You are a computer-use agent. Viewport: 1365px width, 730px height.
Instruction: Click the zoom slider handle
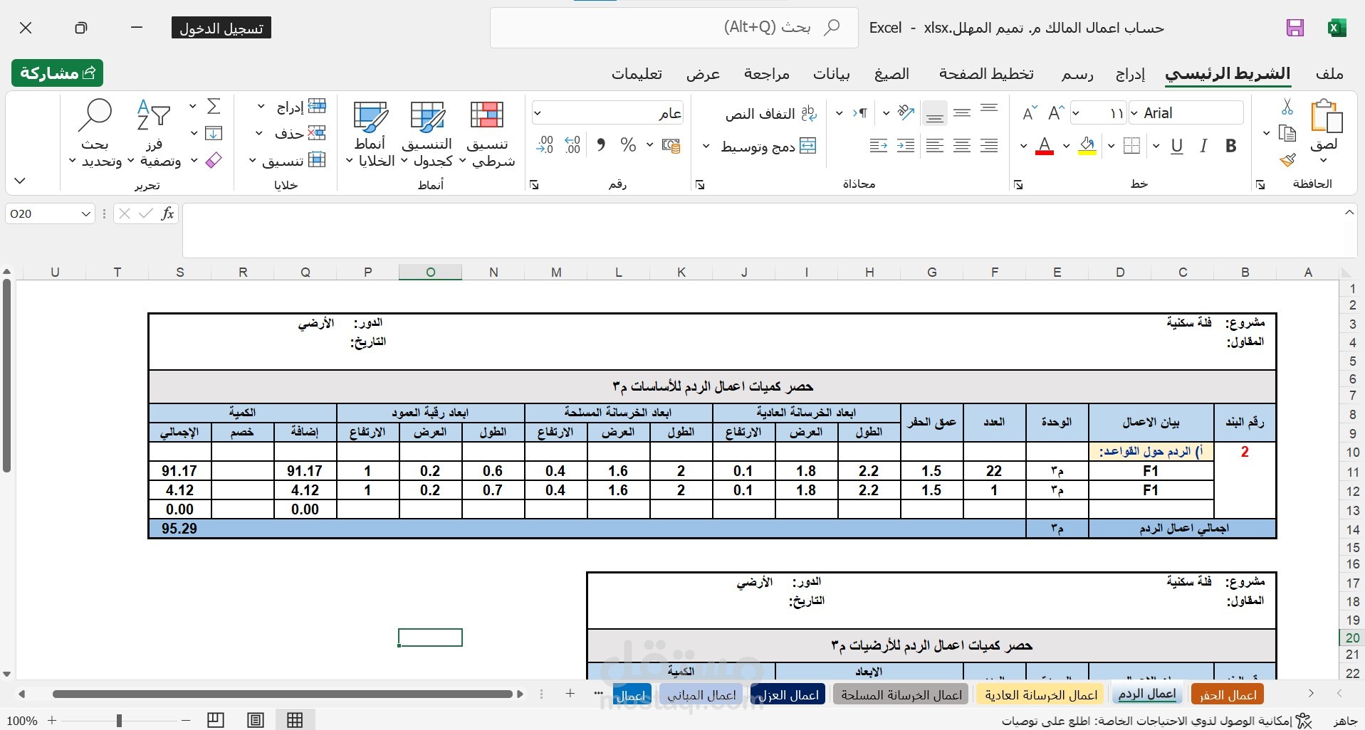tap(119, 721)
